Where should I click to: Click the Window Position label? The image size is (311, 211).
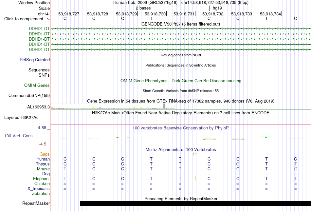pyautogui.click(x=34, y=3)
